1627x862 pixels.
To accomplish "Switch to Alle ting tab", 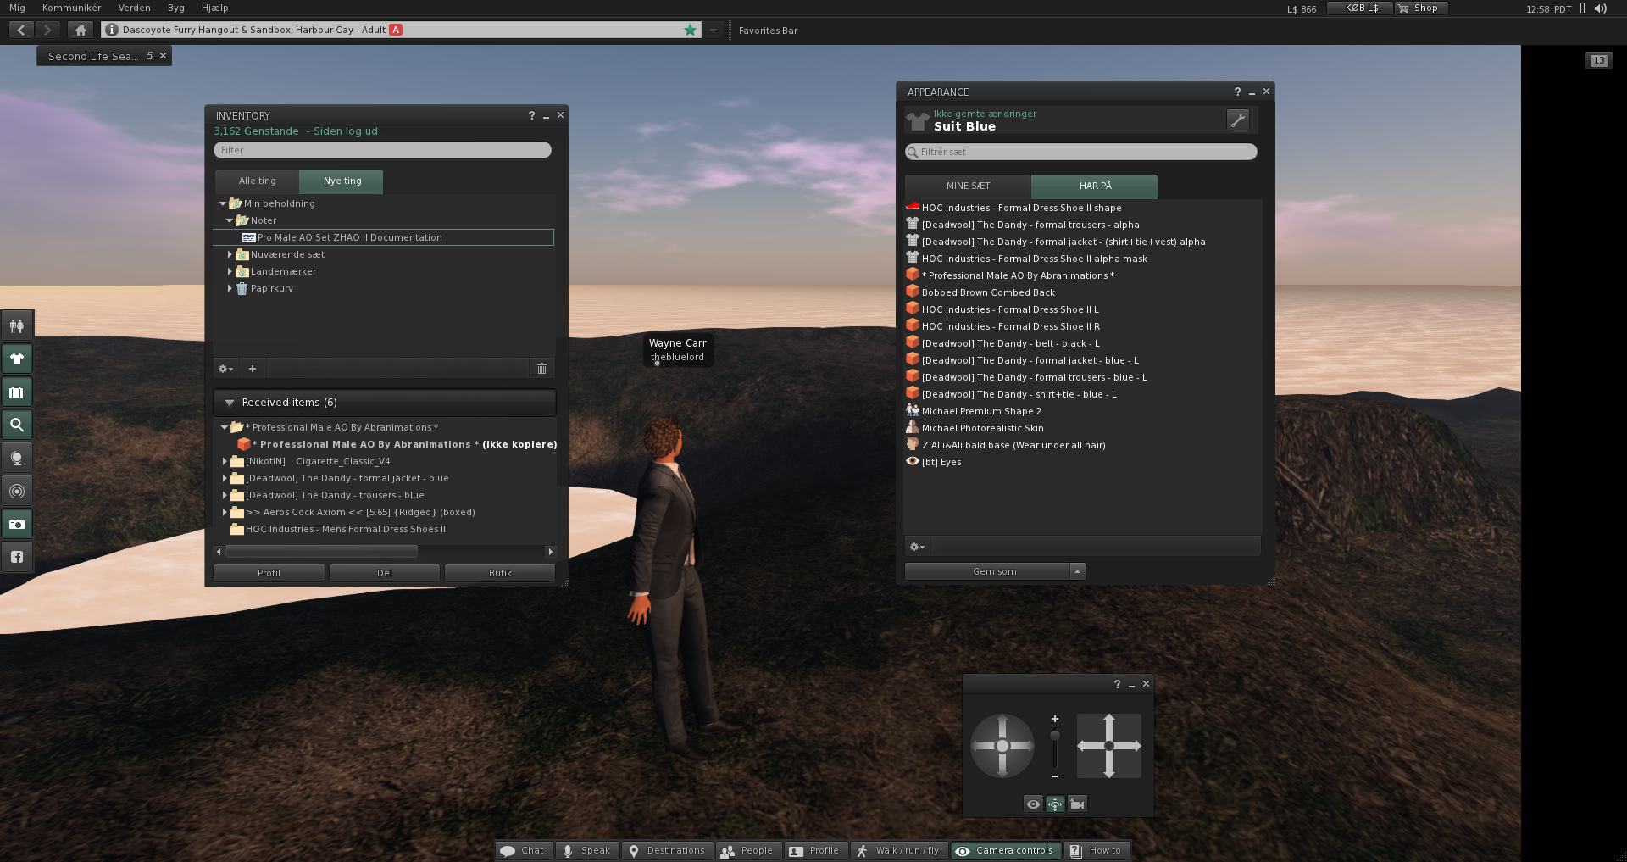I will (x=258, y=181).
